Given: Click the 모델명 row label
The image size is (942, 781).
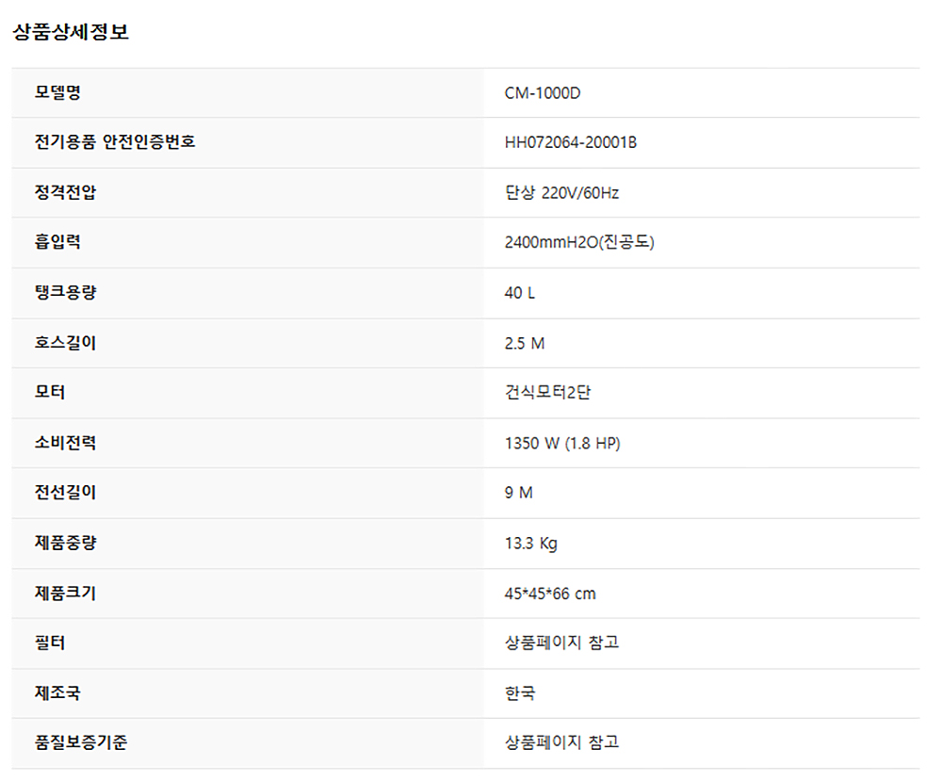Looking at the screenshot, I should (57, 92).
